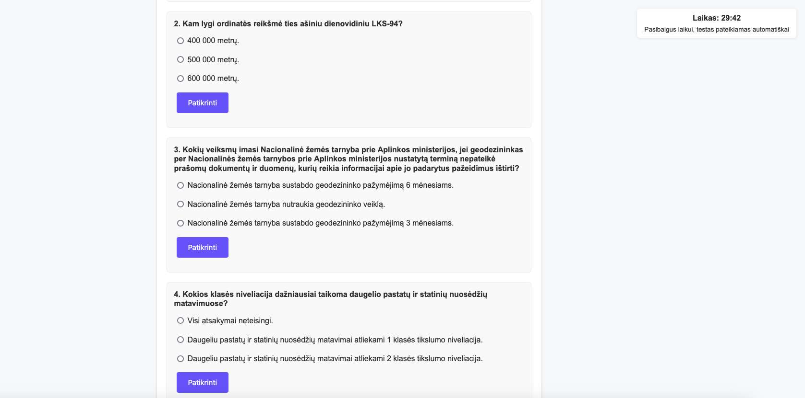Pick the 600 000 metrų radio button
The width and height of the screenshot is (805, 398).
(x=180, y=79)
